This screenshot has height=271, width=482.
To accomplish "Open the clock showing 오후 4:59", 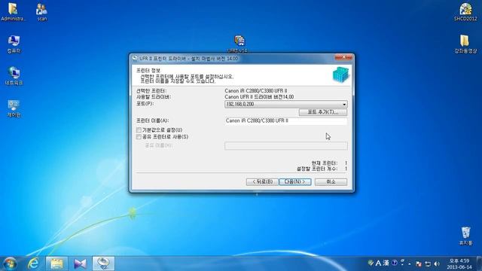I will pos(459,263).
